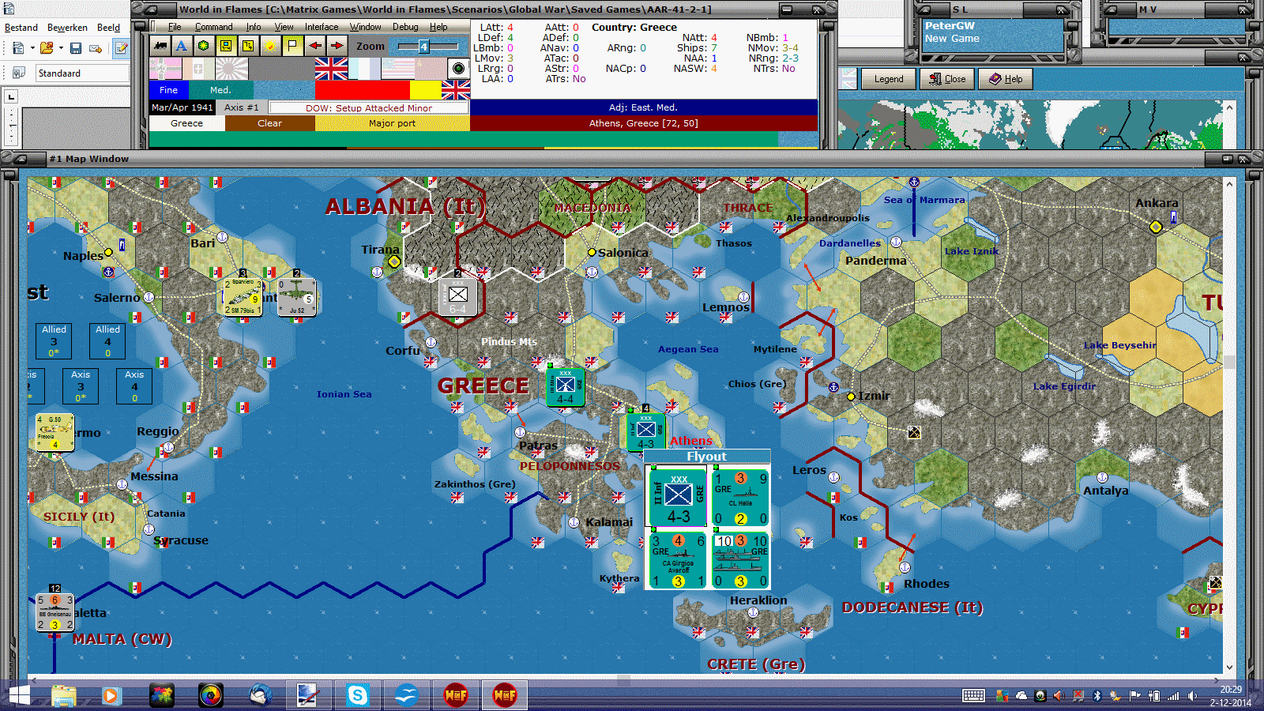1264x711 pixels.
Task: Click the BB Gneisenau counter near Malta
Action: coord(55,611)
